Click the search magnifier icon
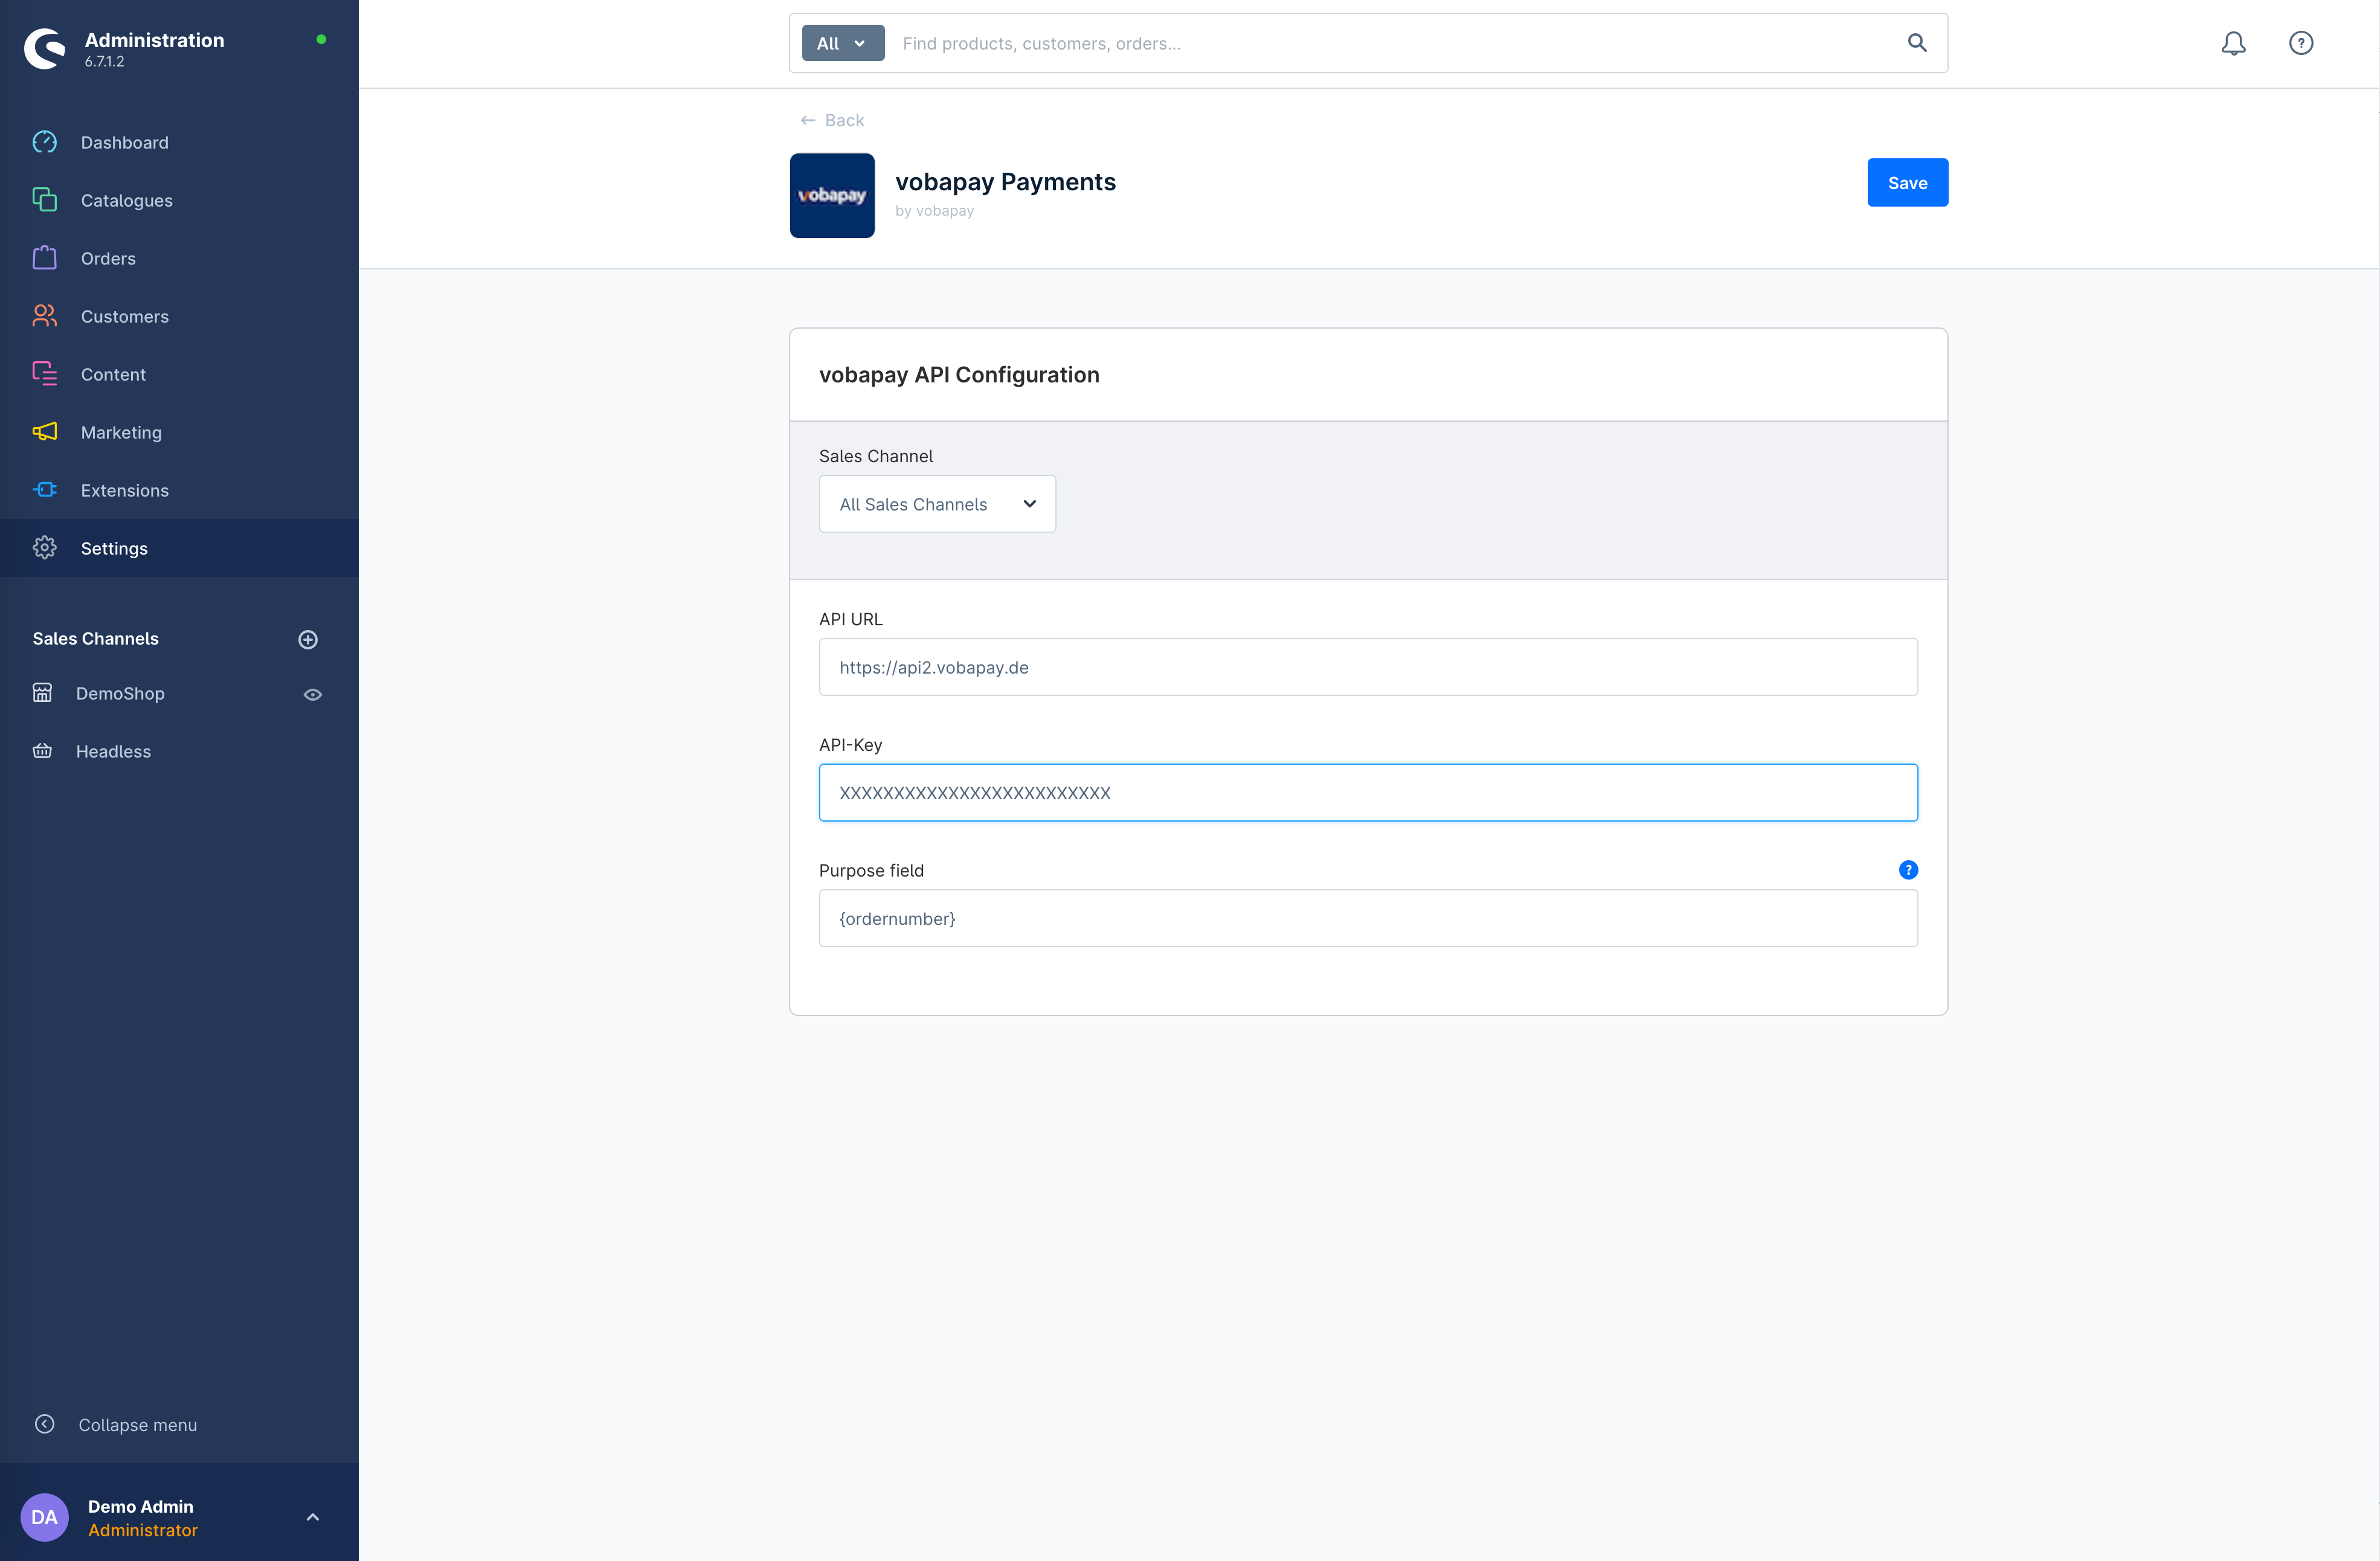The height and width of the screenshot is (1561, 2380). click(x=1917, y=43)
